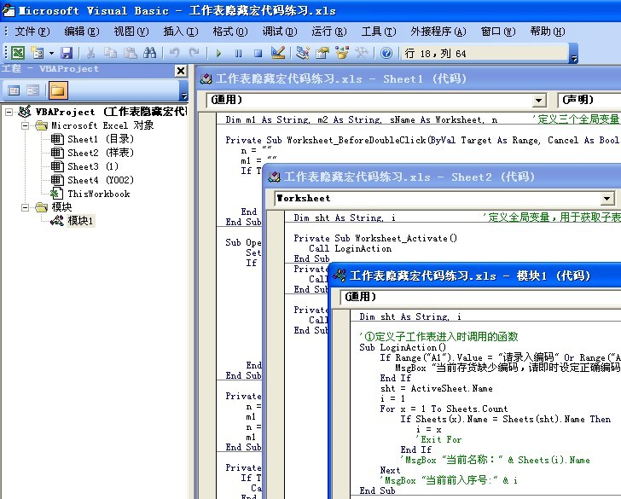Screen dimensions: 621x499
Task: Activate Sheet1 (代码) window title bar
Action: pyautogui.click(x=409, y=78)
